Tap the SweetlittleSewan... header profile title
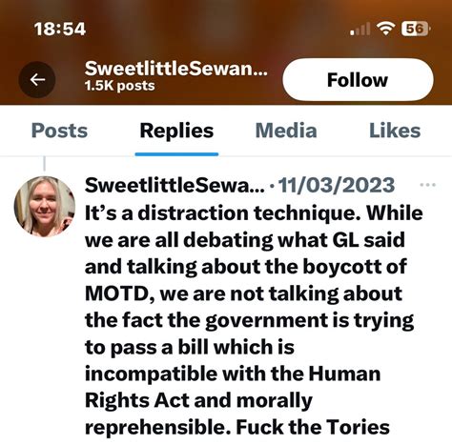 pyautogui.click(x=176, y=68)
